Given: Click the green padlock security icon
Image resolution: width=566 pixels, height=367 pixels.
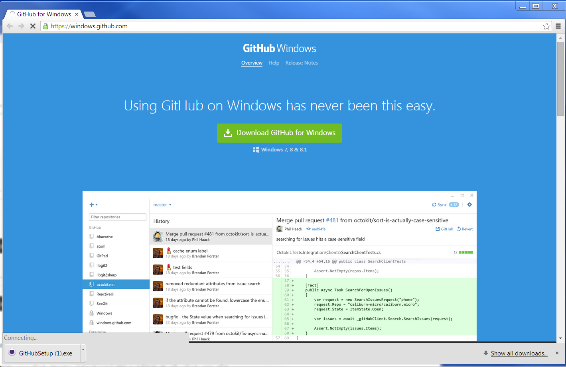Looking at the screenshot, I should [45, 26].
